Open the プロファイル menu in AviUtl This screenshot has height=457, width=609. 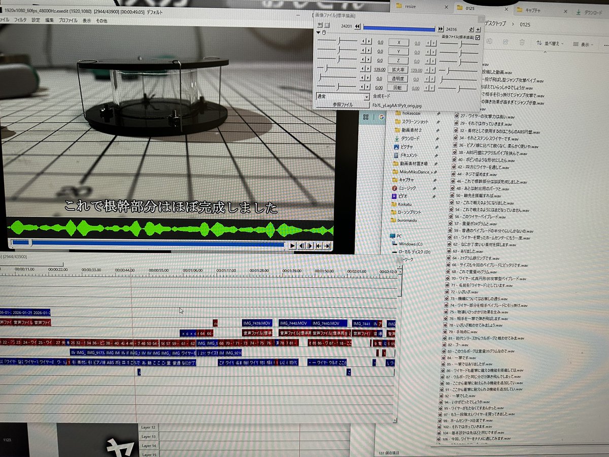68,20
